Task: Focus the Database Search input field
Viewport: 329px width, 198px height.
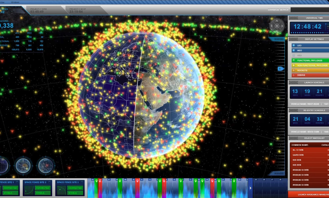Action: click(x=310, y=10)
